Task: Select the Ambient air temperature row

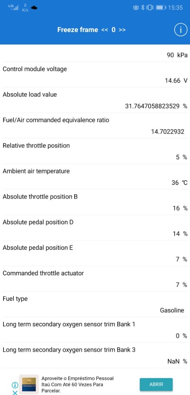Action: [95, 177]
